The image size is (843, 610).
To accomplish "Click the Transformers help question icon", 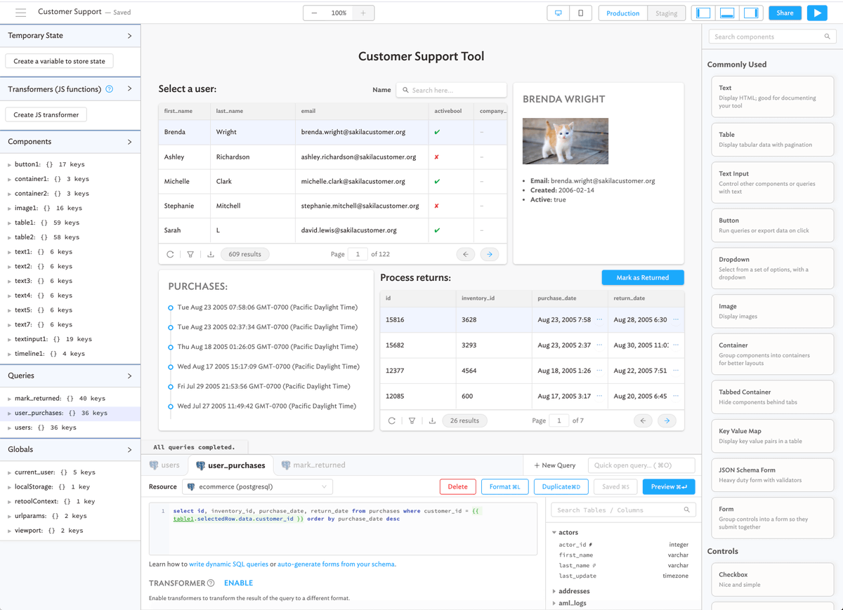I will pyautogui.click(x=109, y=89).
